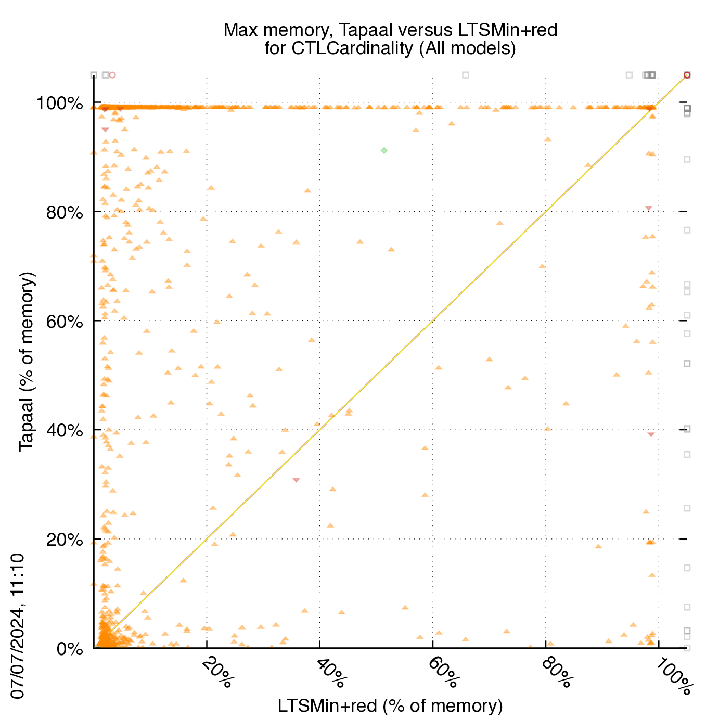Viewport: 719px width, 719px height.
Task: Click the '40%' tick label on the LTSMin+red axis
Action: pos(331,672)
